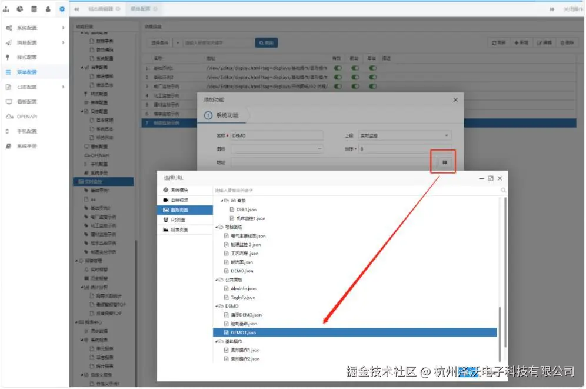Click the 系统功能 step tab in dialog
The image size is (586, 389).
coord(222,115)
